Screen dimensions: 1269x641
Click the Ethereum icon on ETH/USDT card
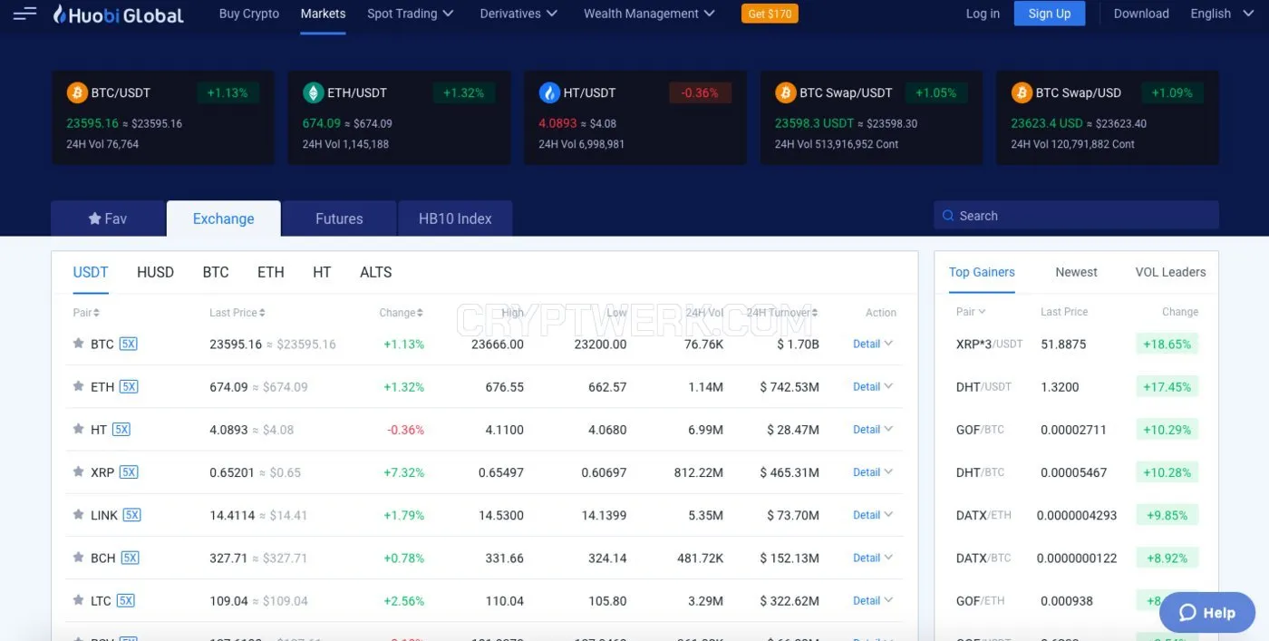click(x=313, y=92)
